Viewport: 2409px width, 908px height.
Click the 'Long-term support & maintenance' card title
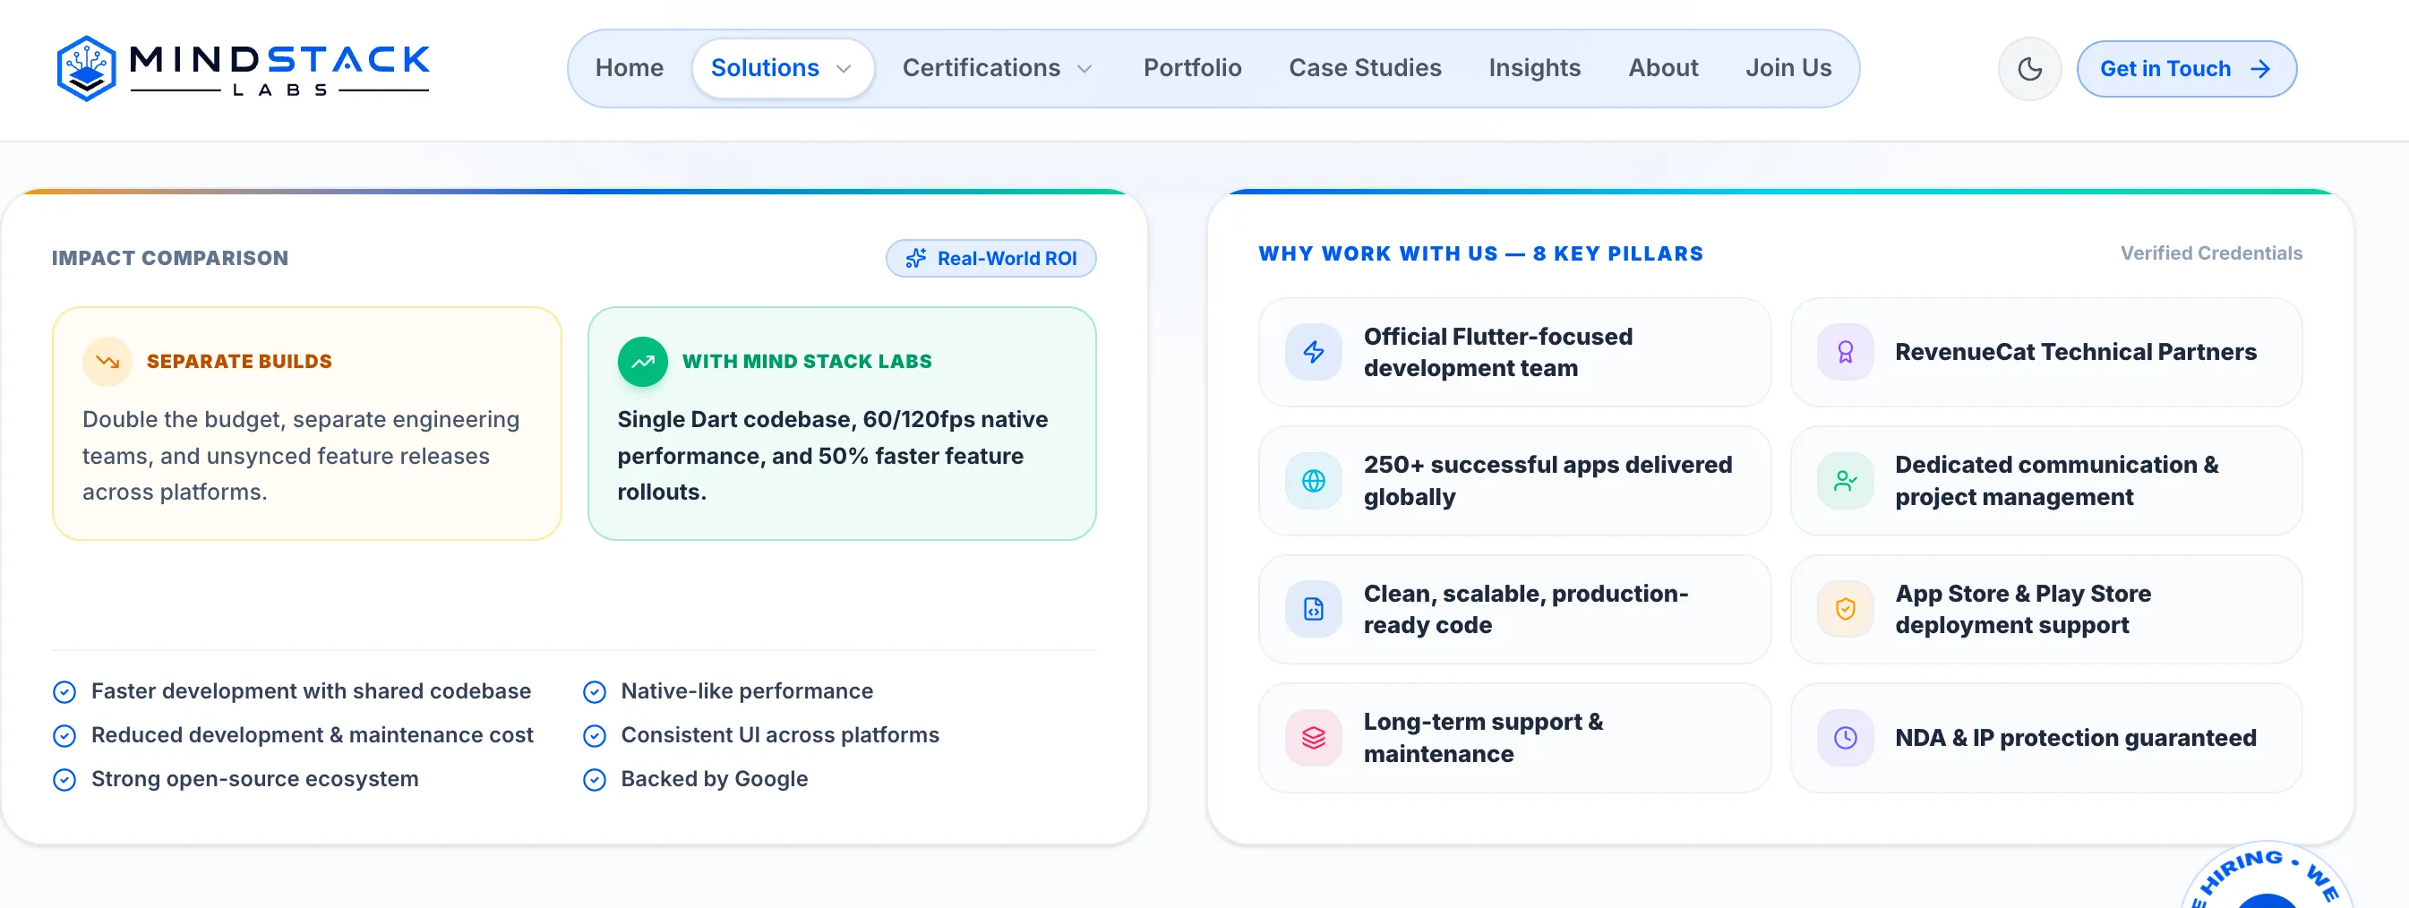pyautogui.click(x=1483, y=738)
